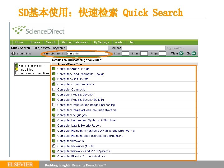Click green icon beside Networks and ISDN Systems
The image size is (224, 168).
54,151
